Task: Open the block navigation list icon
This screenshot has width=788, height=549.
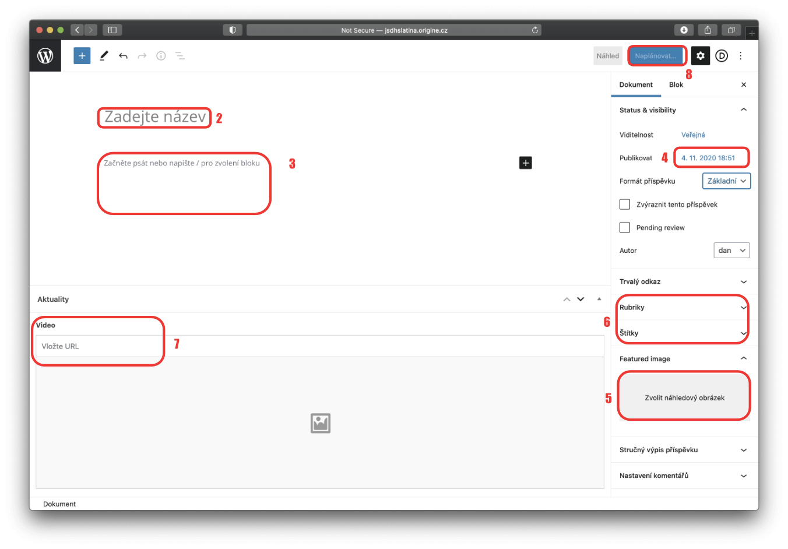Action: (180, 56)
